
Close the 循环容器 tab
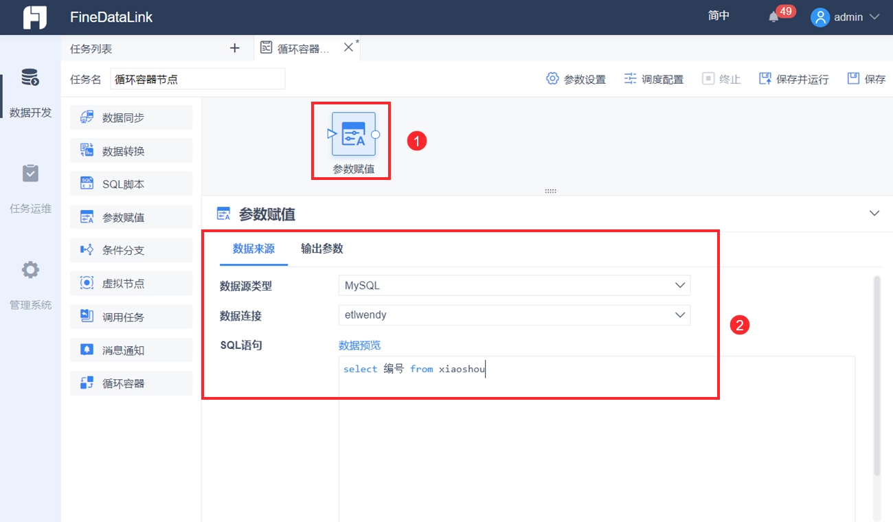click(x=348, y=47)
